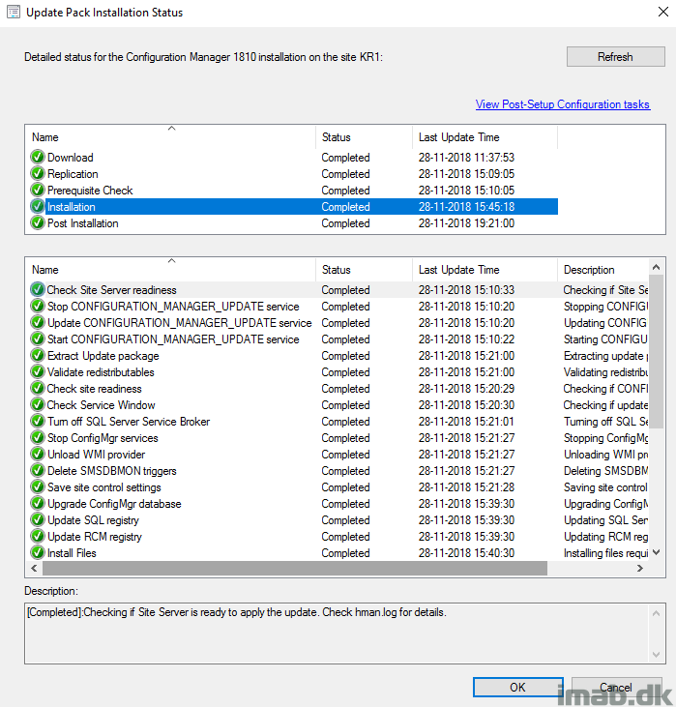Click the window icon in the title bar

(x=14, y=12)
